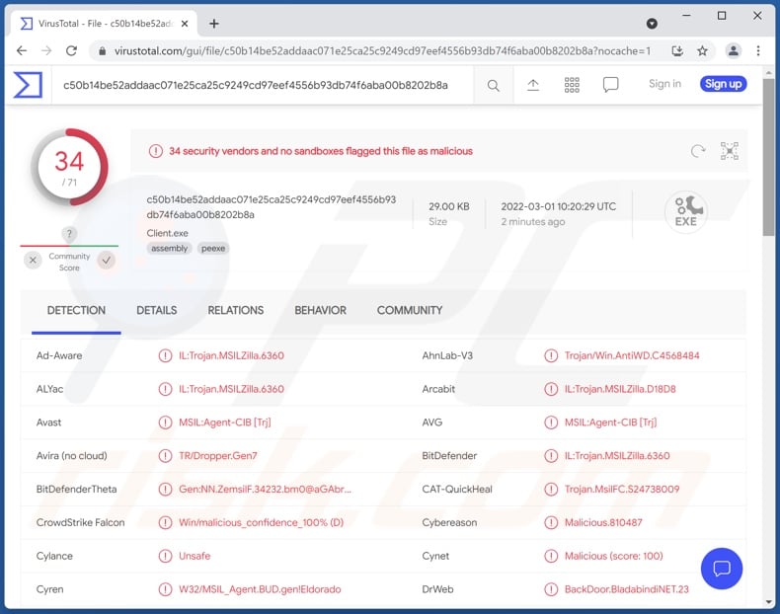
Task: Switch to the DETAILS tab
Action: [x=156, y=310]
